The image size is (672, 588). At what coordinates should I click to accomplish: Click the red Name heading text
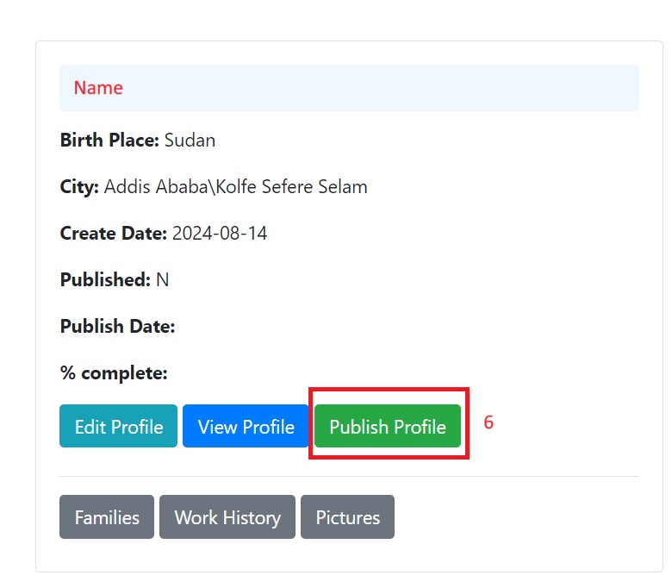(x=98, y=88)
